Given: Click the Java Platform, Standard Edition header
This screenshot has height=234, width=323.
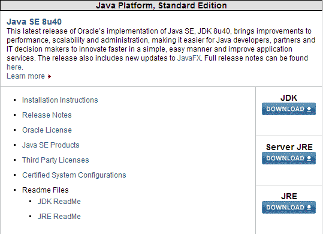Looking at the screenshot, I should click(161, 5).
